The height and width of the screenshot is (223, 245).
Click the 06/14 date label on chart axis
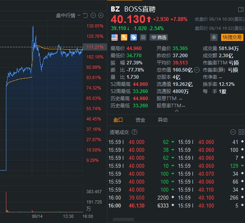37,216
